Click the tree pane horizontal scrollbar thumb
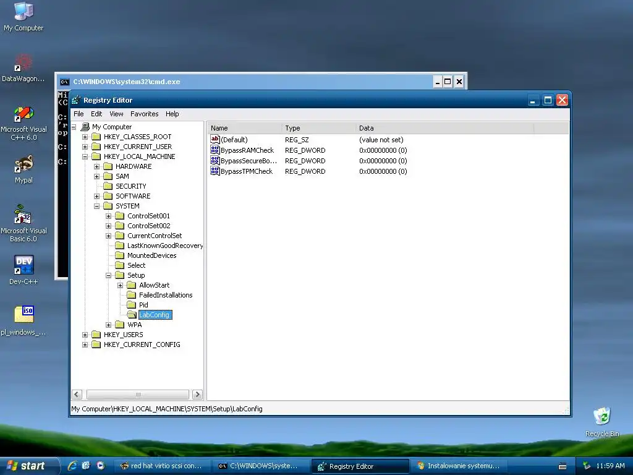 pyautogui.click(x=138, y=395)
